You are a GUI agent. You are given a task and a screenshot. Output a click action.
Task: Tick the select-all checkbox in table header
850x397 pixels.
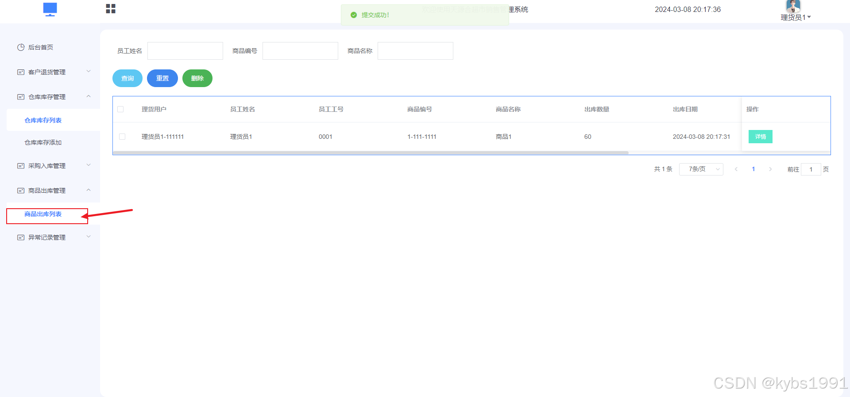tap(120, 109)
